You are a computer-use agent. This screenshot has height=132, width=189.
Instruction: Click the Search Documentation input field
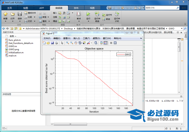pos(160,8)
